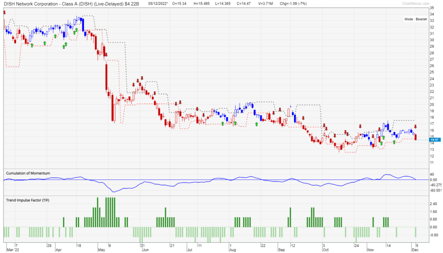Click the change value Chg=-1.09 (-7%)
The height and width of the screenshot is (253, 443).
(x=293, y=3)
